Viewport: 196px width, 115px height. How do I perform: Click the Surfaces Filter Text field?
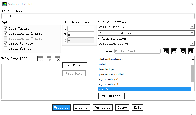pyautogui.click(x=137, y=51)
